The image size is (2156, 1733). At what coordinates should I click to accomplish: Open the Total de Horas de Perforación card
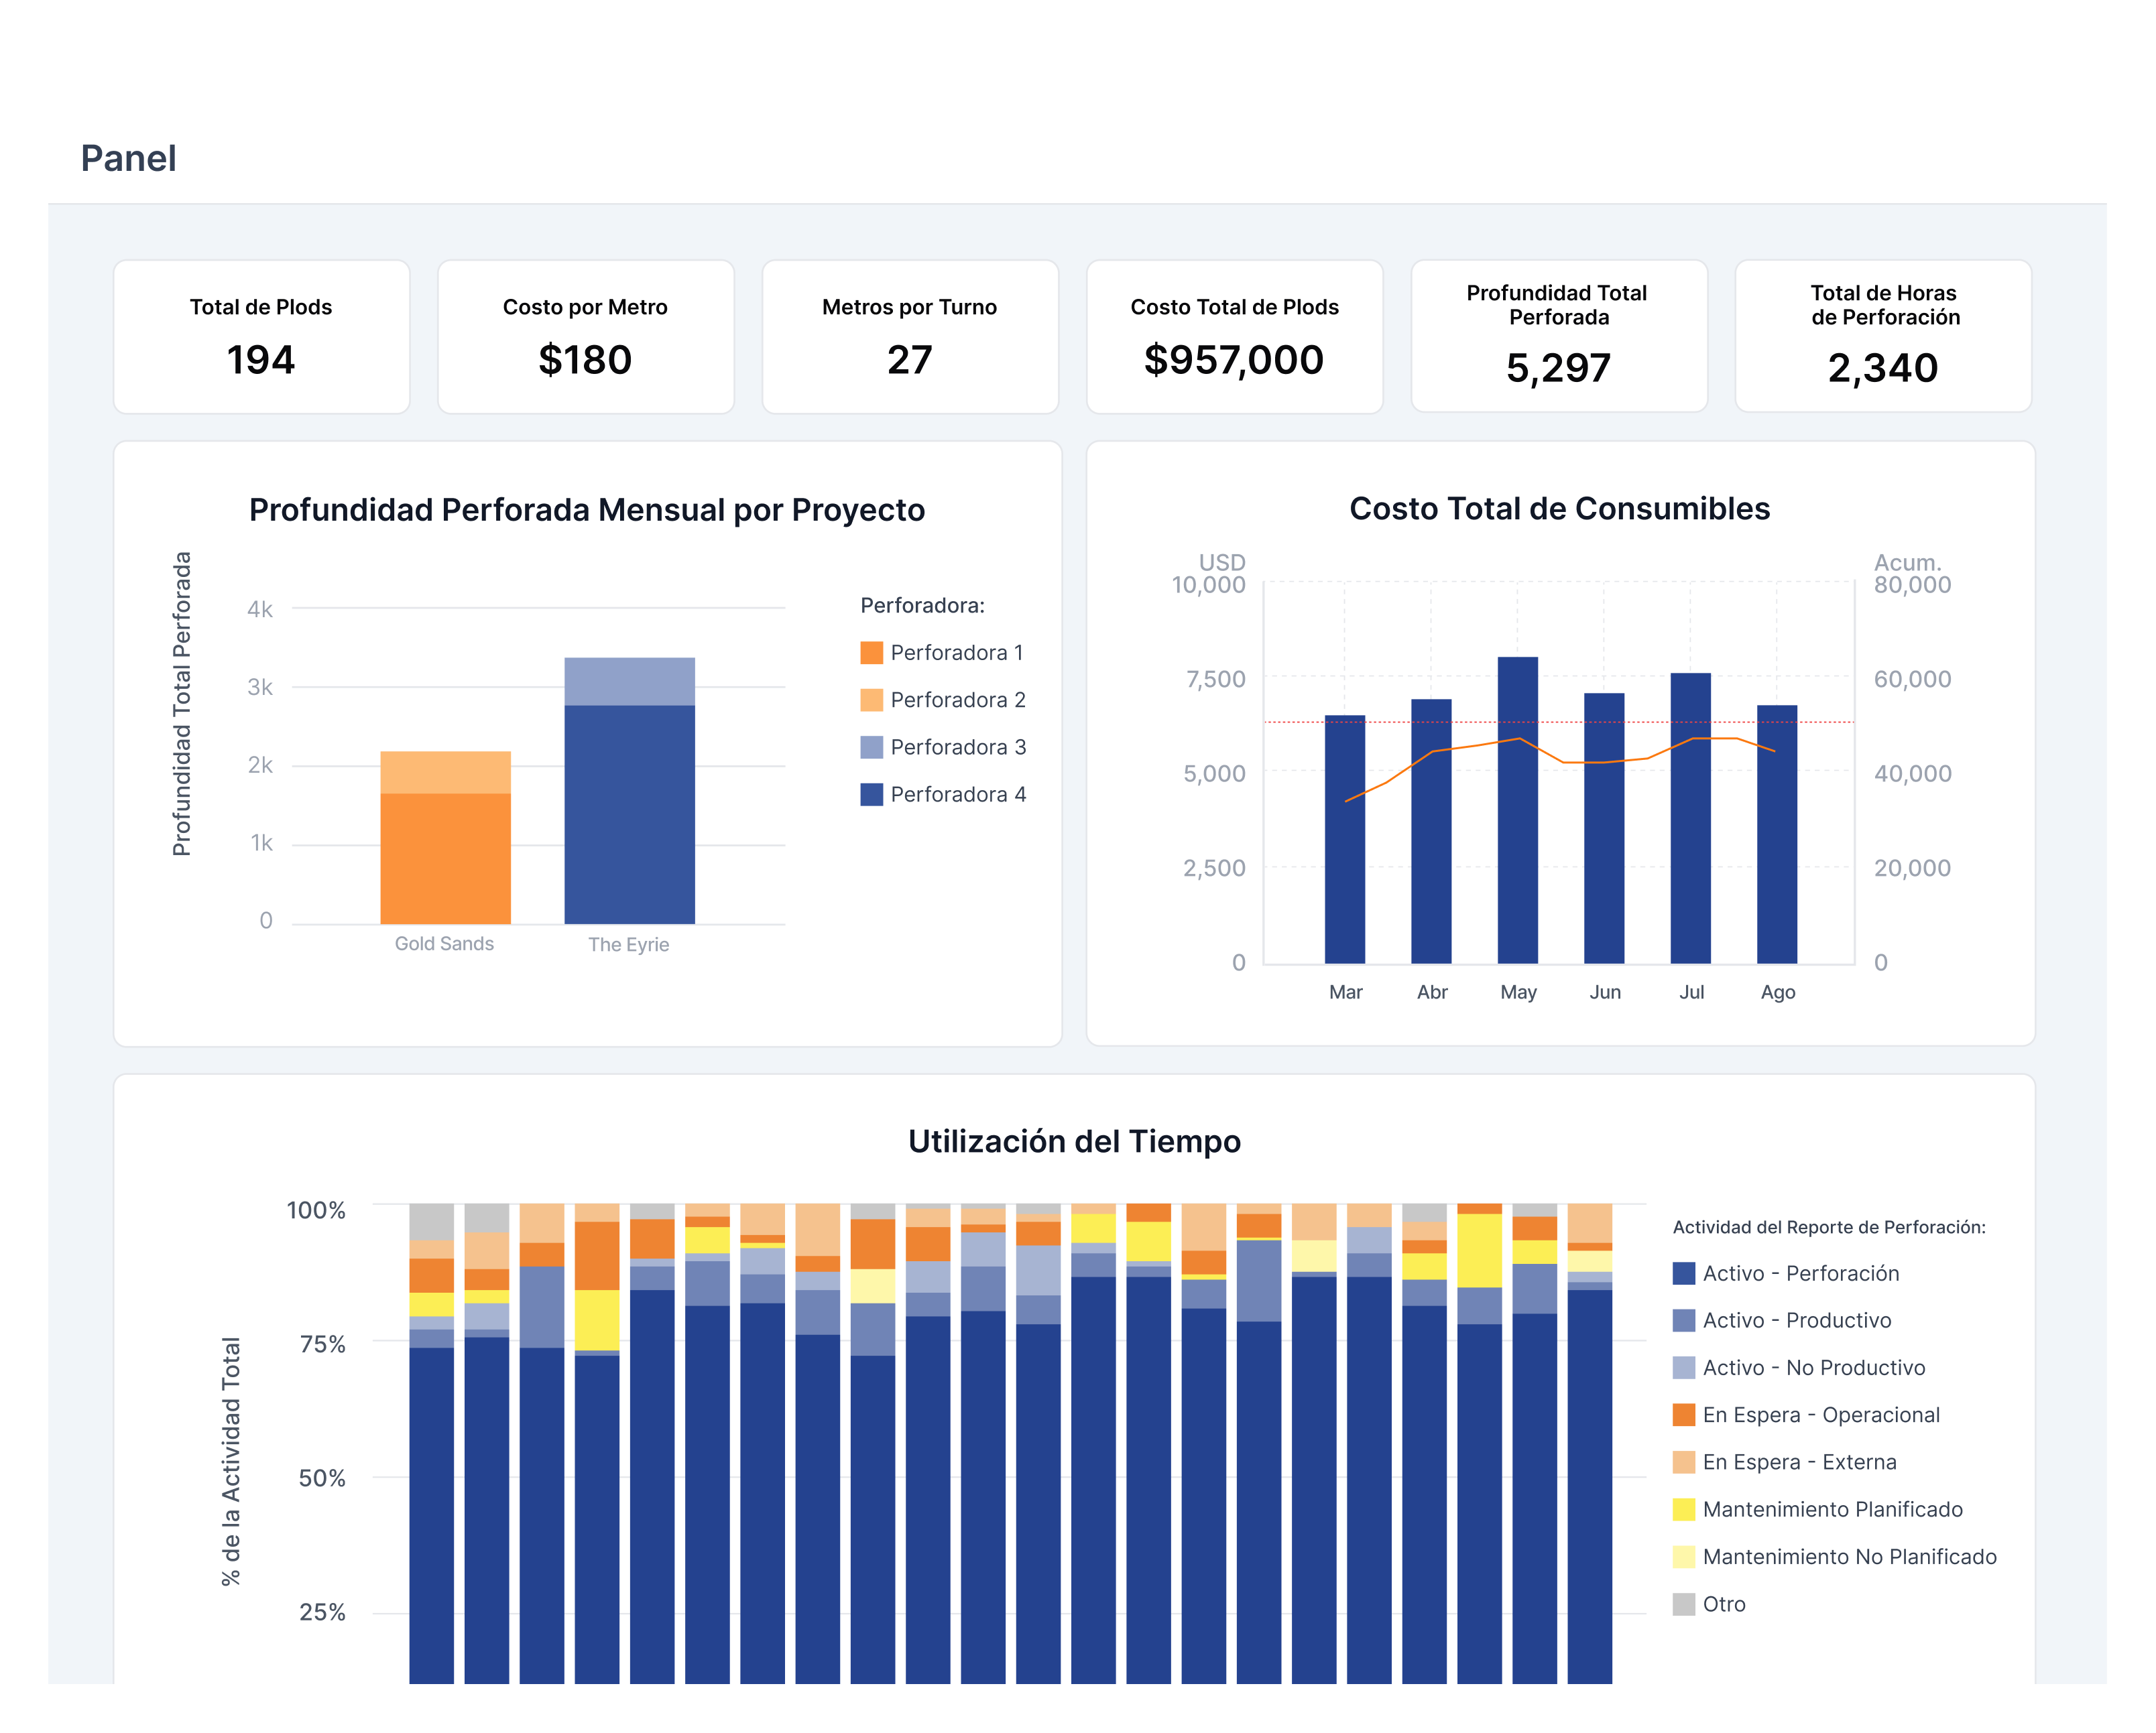coord(1883,337)
